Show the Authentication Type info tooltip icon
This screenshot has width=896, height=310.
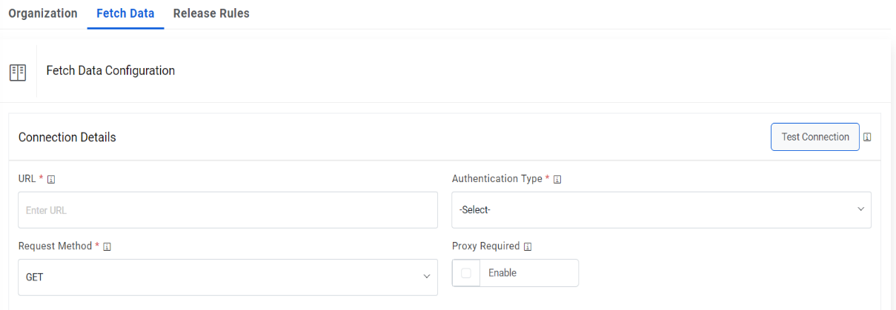557,179
